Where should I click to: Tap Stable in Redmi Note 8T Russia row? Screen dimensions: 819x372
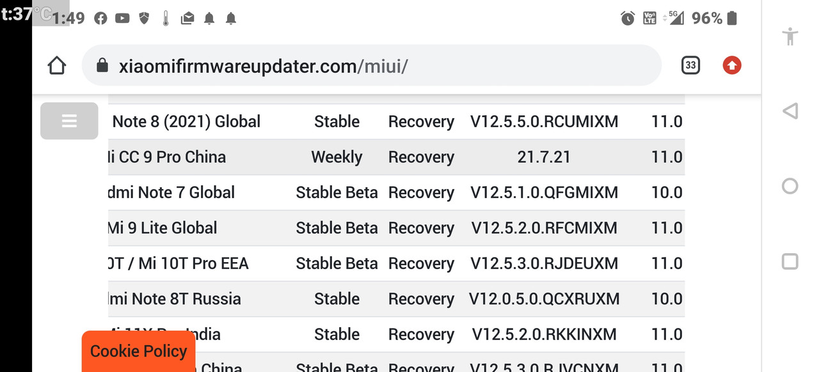point(337,299)
